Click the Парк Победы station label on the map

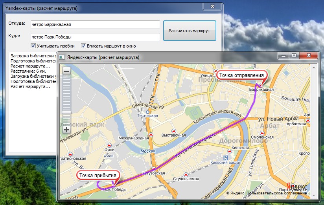click(114, 190)
